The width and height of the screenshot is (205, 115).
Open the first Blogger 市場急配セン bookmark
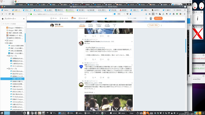coord(15,28)
